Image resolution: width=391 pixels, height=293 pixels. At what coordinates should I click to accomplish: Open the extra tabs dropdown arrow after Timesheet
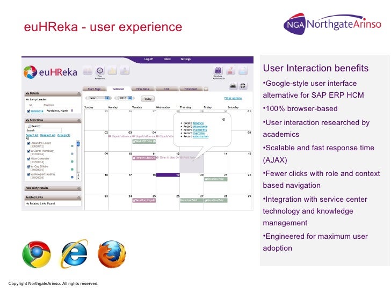pos(206,89)
